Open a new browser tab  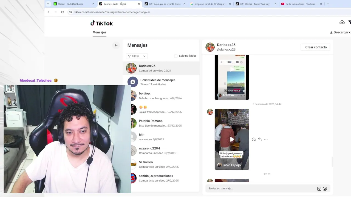pyautogui.click(x=328, y=4)
